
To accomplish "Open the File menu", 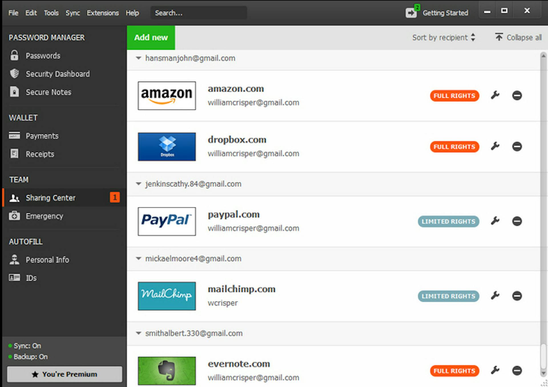I will click(x=13, y=13).
